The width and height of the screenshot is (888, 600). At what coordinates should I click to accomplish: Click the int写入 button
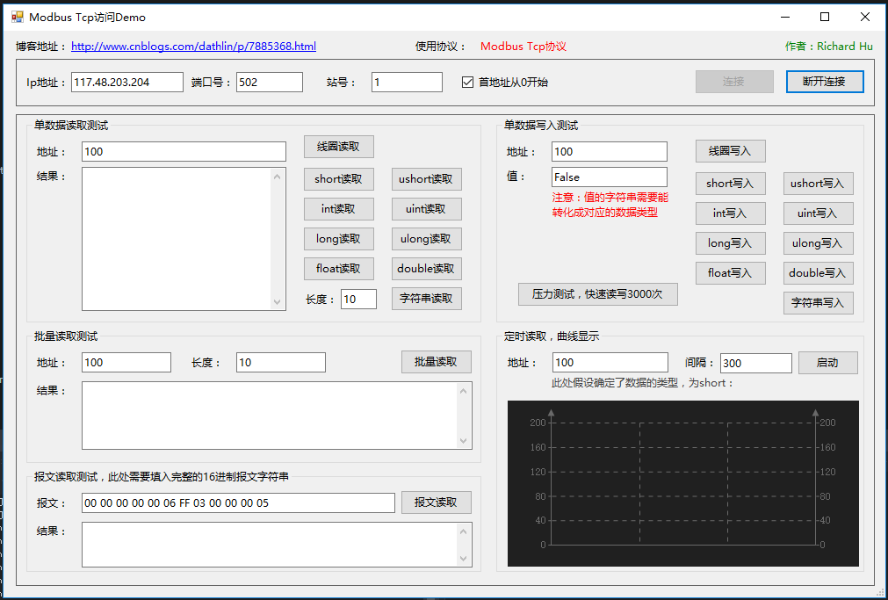coord(731,213)
